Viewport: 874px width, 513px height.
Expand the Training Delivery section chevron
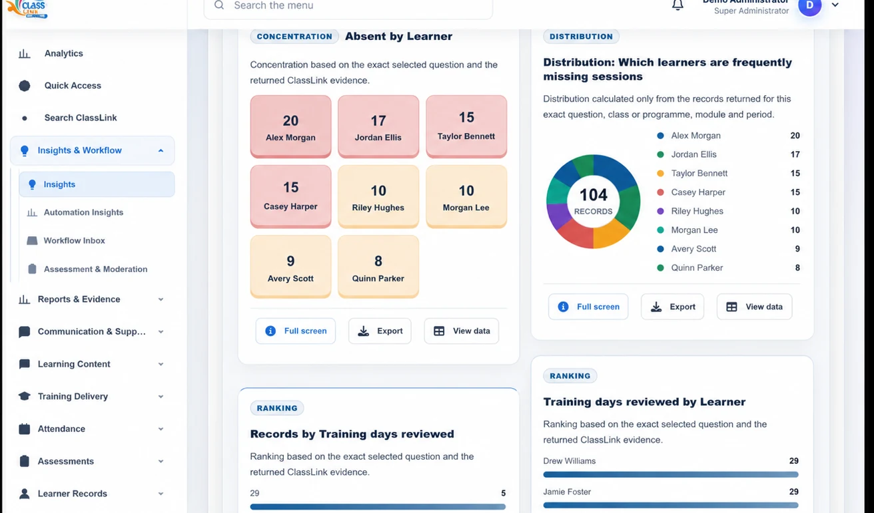pos(161,397)
